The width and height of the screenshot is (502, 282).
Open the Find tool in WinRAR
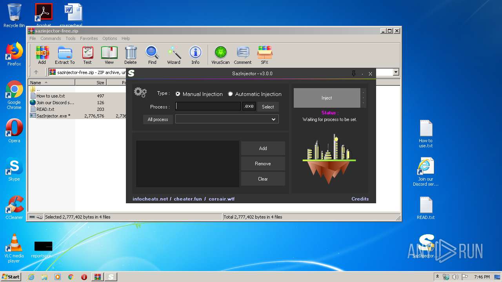click(152, 55)
